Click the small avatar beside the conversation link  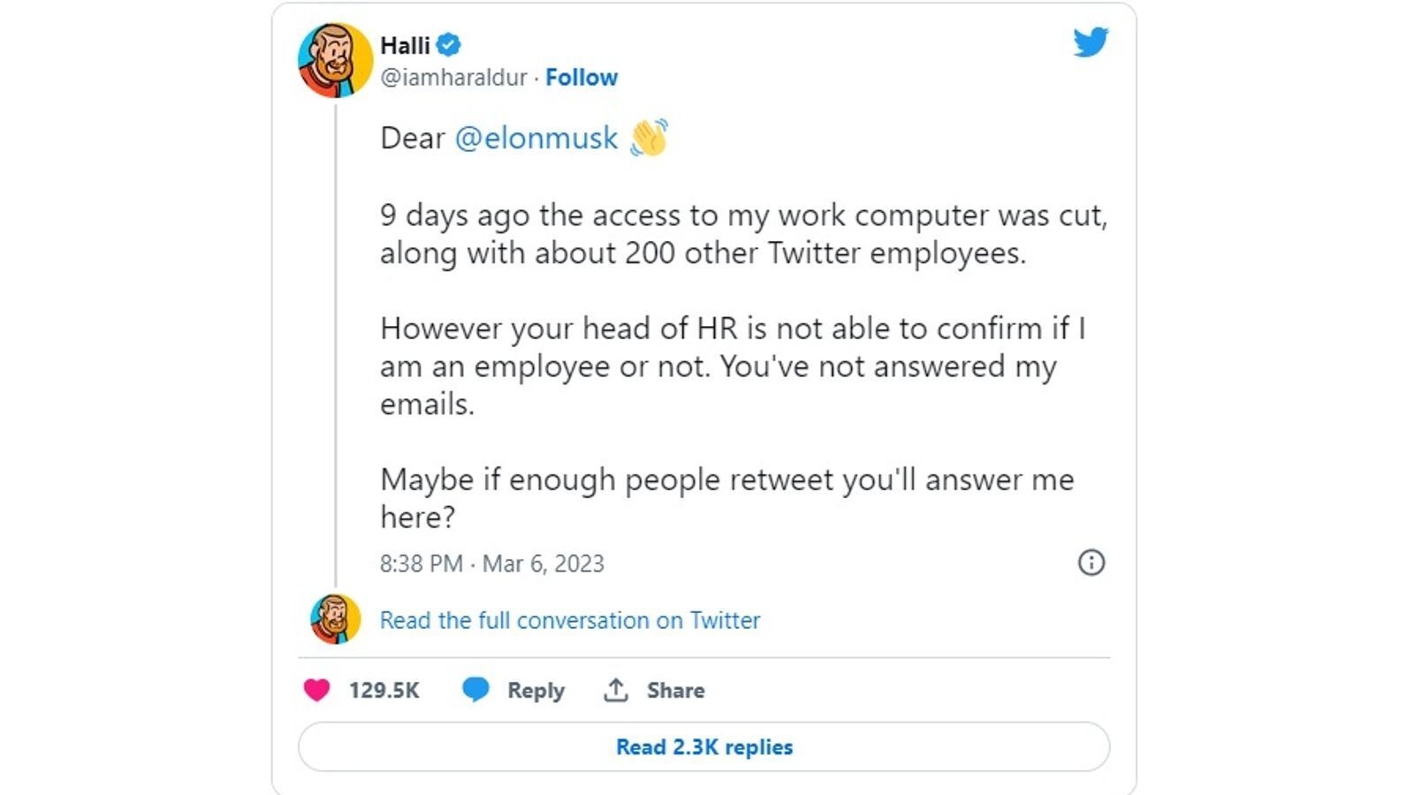click(x=334, y=619)
